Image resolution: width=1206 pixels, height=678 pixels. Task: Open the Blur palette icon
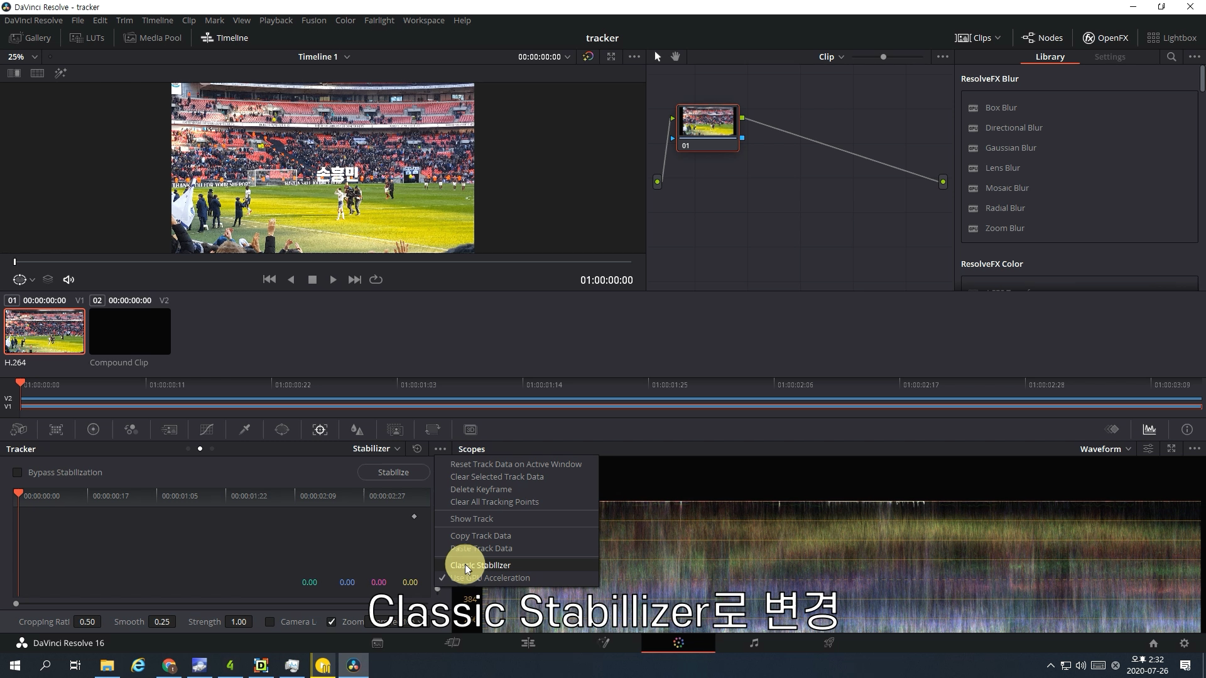coord(357,429)
